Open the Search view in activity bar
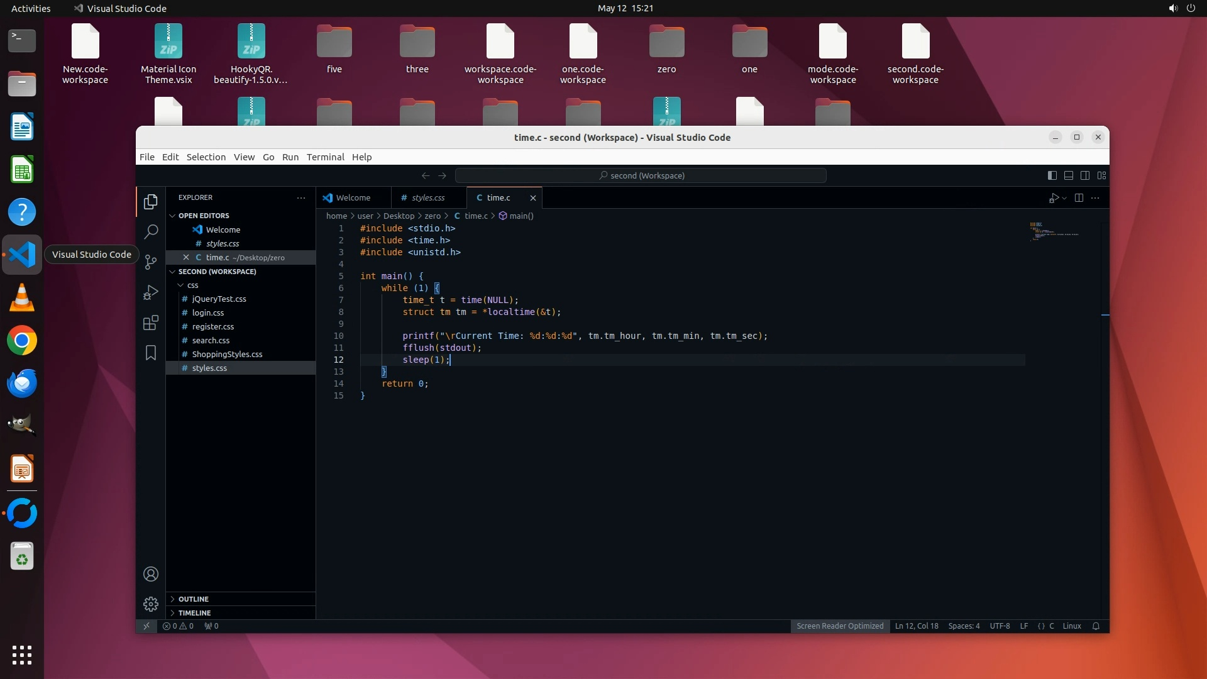1207x679 pixels. [x=151, y=232]
